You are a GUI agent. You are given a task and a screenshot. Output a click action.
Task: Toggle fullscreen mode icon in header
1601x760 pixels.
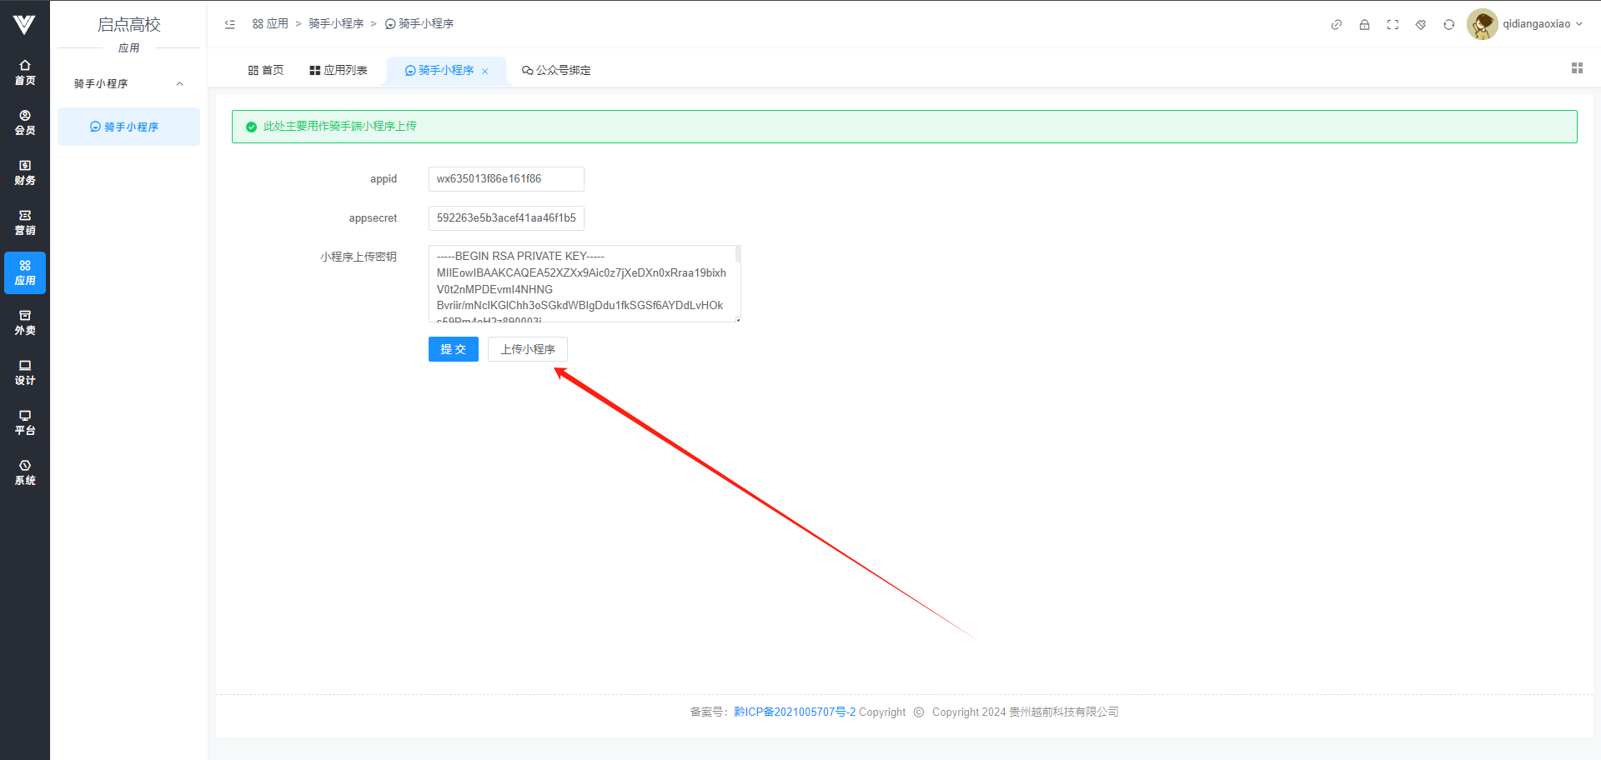[1393, 25]
